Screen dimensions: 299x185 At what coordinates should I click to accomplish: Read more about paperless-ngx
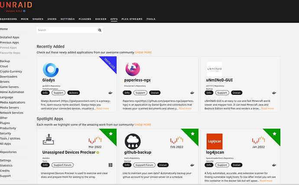coord(185,108)
